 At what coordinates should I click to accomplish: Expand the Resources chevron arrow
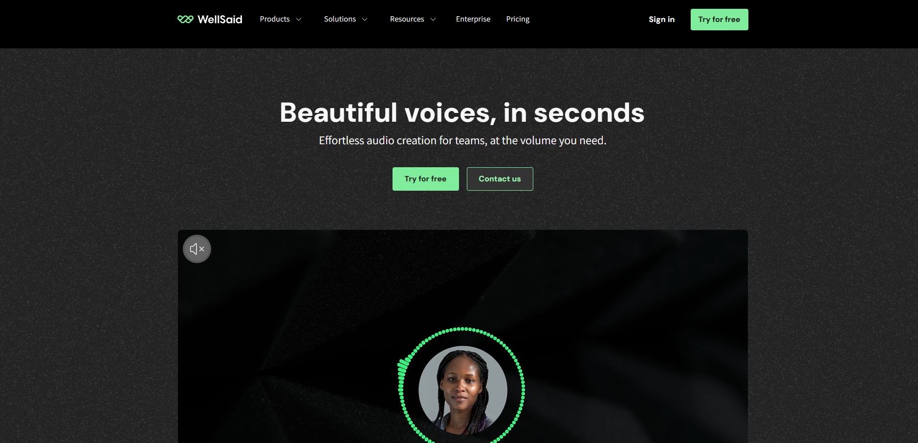pyautogui.click(x=433, y=20)
